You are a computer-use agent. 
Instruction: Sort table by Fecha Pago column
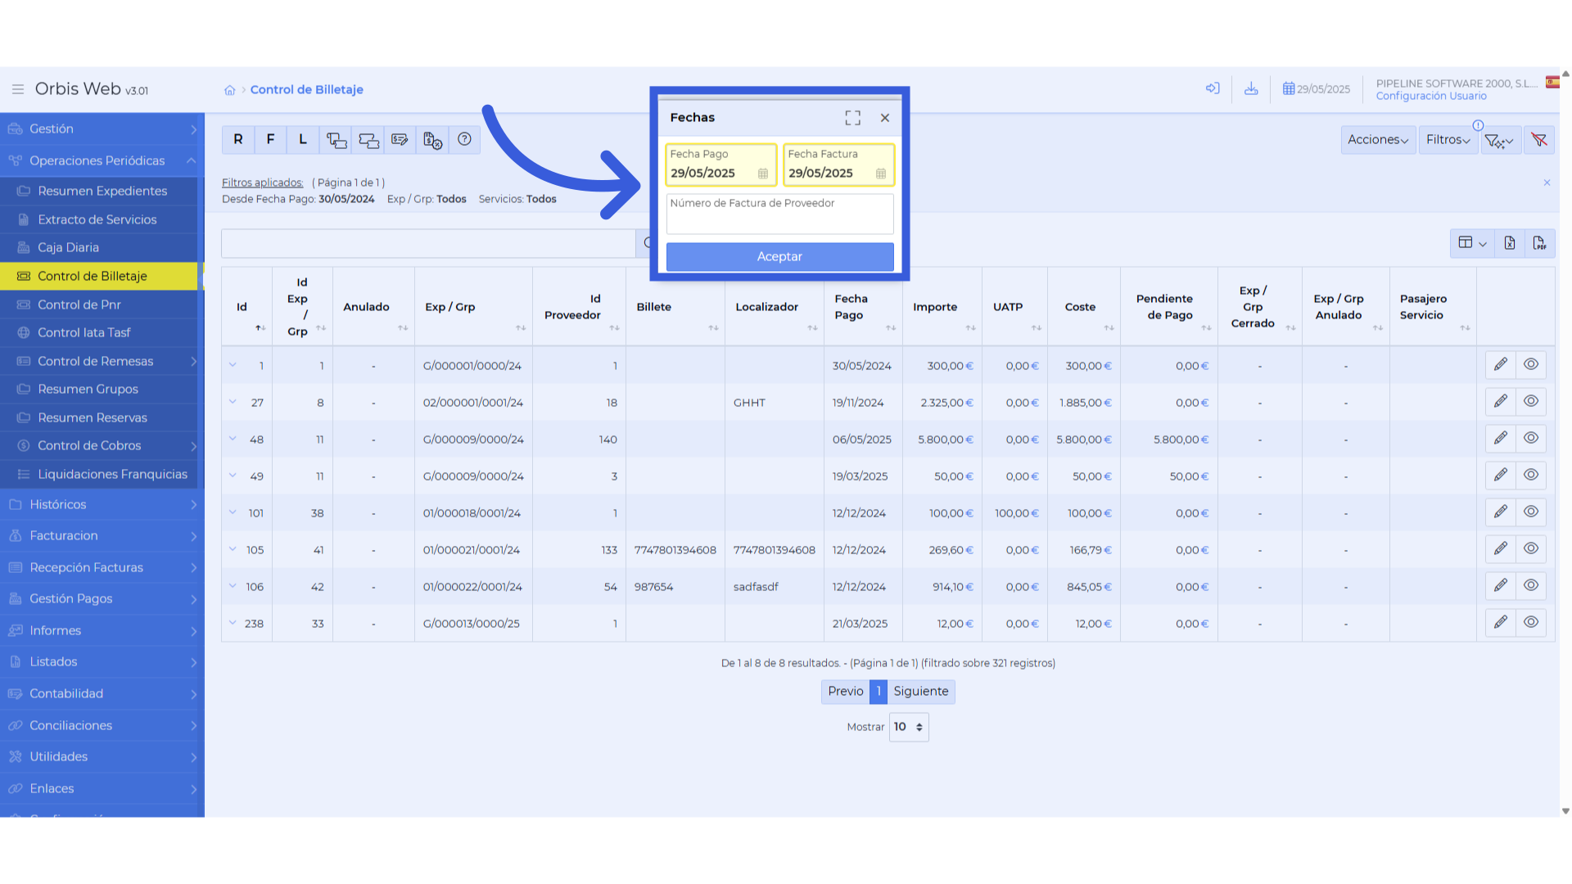point(864,307)
